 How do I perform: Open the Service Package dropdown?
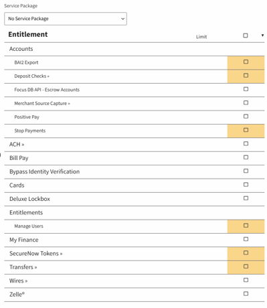click(x=66, y=19)
